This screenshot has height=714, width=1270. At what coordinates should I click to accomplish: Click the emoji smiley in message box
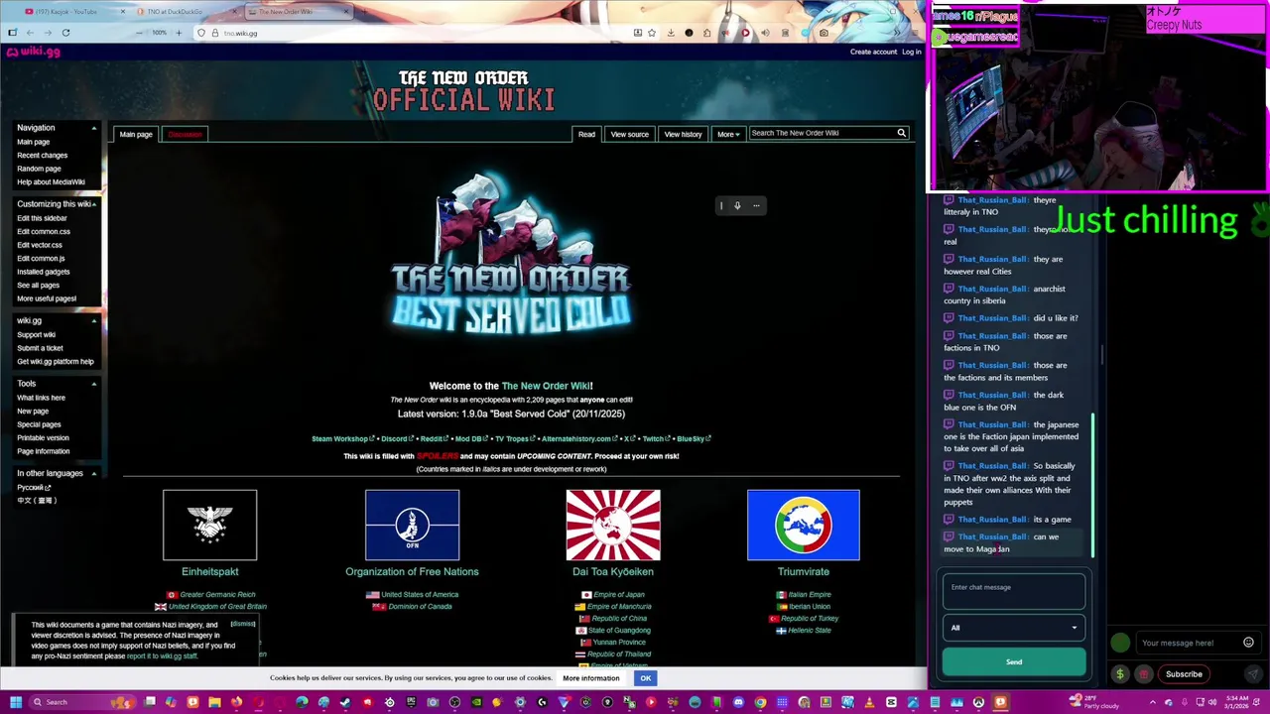point(1248,643)
